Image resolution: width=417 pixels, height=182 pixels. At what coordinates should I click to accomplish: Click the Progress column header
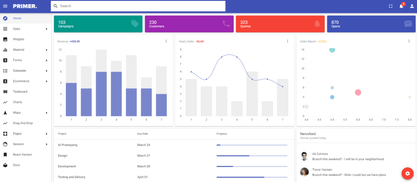click(x=222, y=134)
